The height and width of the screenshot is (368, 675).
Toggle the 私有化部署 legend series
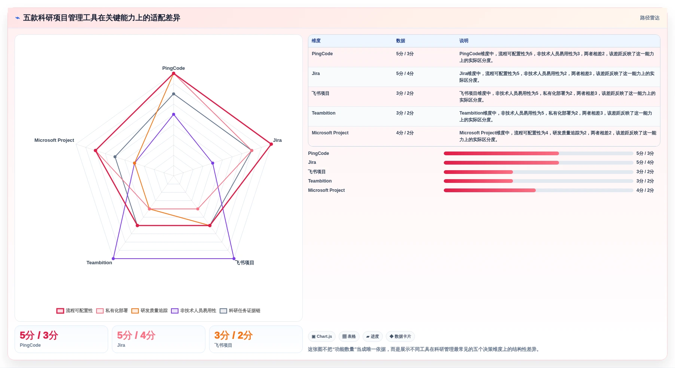[x=112, y=311]
